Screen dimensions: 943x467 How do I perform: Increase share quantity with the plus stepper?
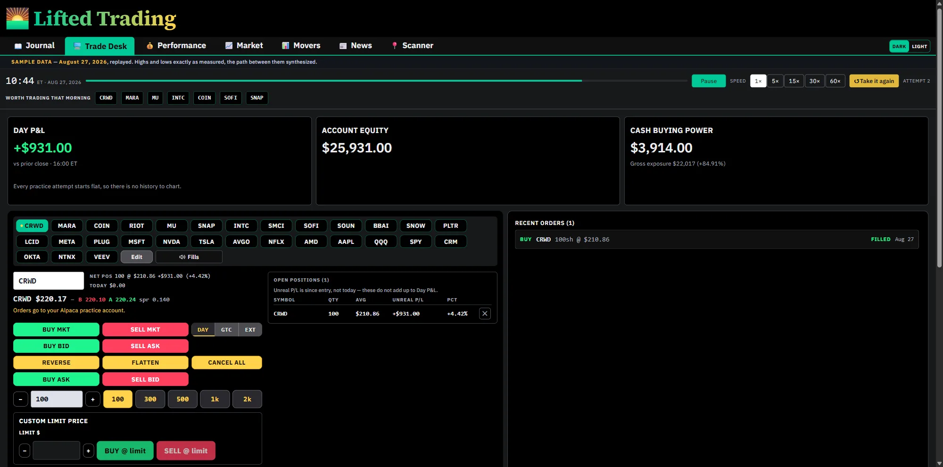pyautogui.click(x=93, y=399)
